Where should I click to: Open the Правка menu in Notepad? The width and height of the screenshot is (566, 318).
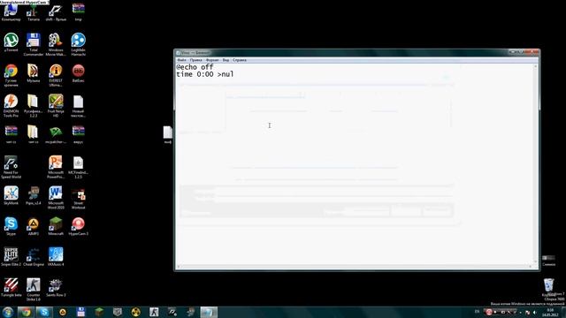tap(196, 60)
